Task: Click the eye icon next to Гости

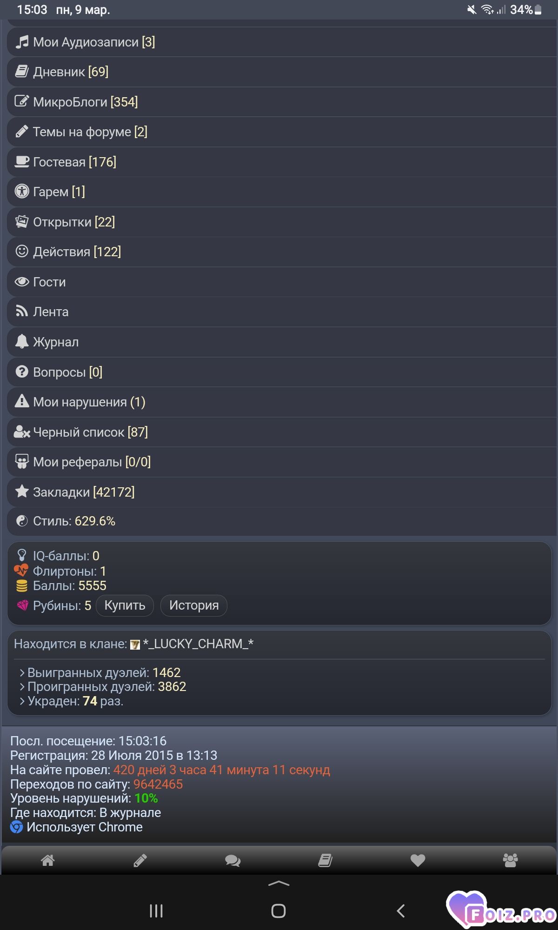Action: 22,282
